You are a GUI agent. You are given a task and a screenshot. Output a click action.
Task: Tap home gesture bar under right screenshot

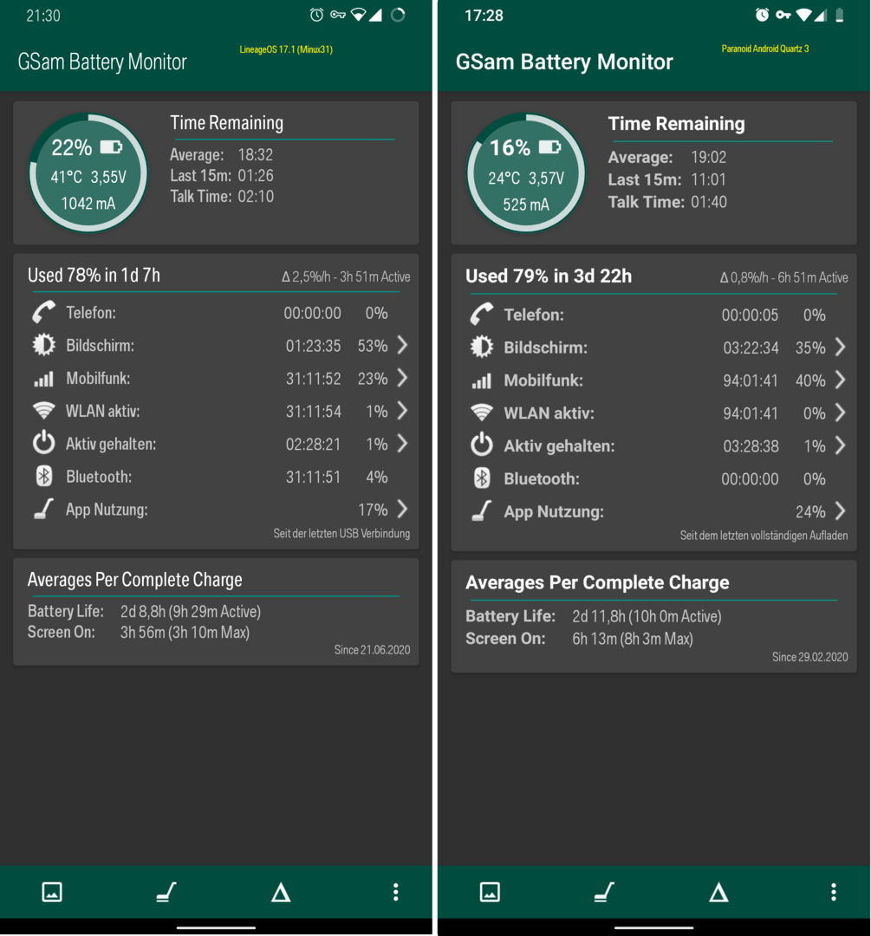click(x=653, y=927)
